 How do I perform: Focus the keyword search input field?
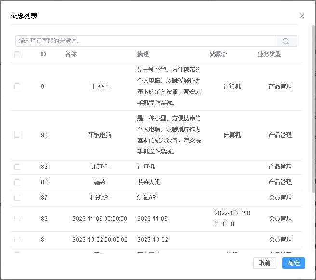point(145,41)
